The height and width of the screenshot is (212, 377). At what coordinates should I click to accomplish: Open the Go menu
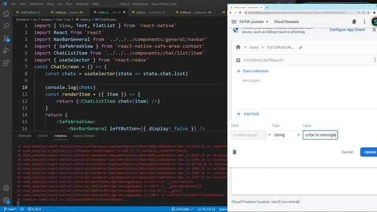60,4
